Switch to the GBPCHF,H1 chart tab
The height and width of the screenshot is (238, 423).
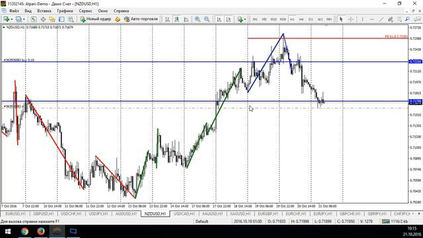pyautogui.click(x=350, y=214)
